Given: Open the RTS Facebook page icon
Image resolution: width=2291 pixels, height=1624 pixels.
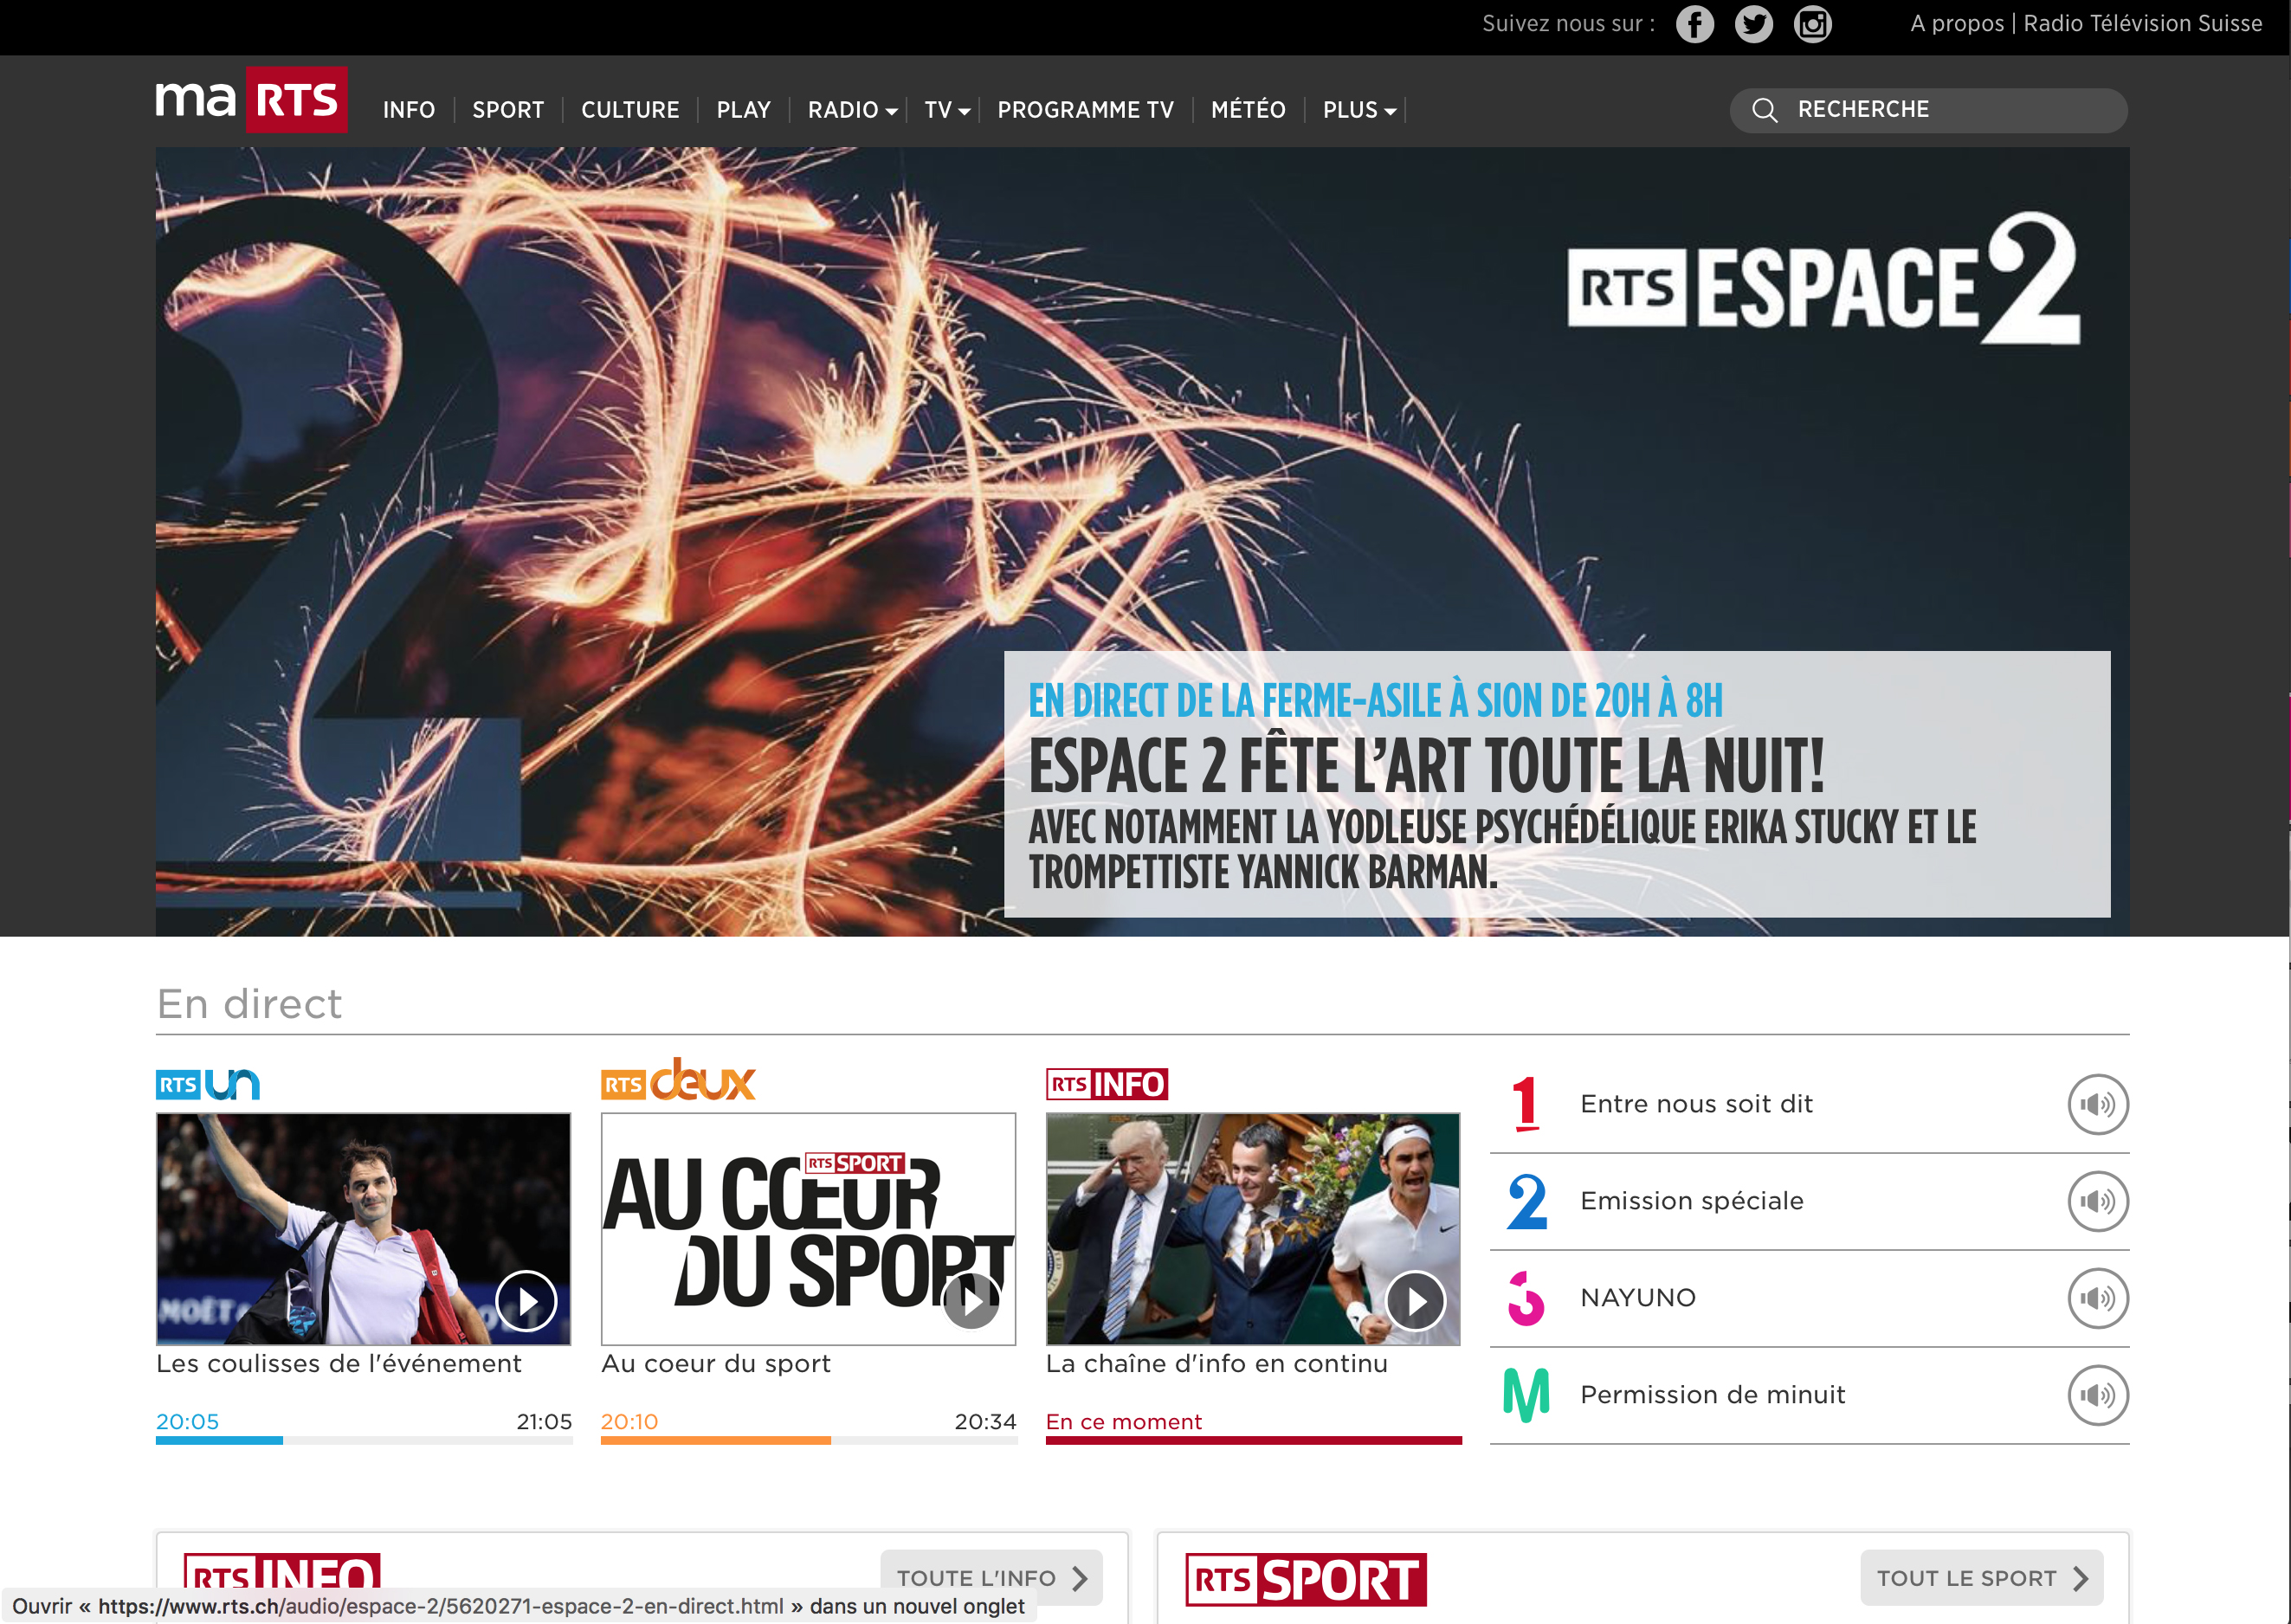Looking at the screenshot, I should pos(1694,24).
